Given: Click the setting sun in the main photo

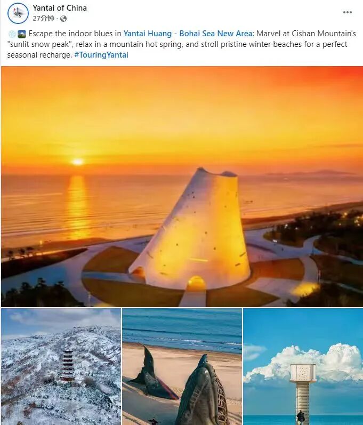Looking at the screenshot, I should click(x=77, y=162).
